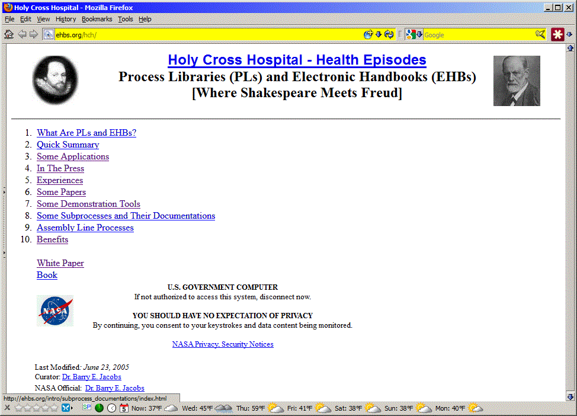This screenshot has width=577, height=416.
Task: Go forward with the right arrow
Action: (34, 34)
